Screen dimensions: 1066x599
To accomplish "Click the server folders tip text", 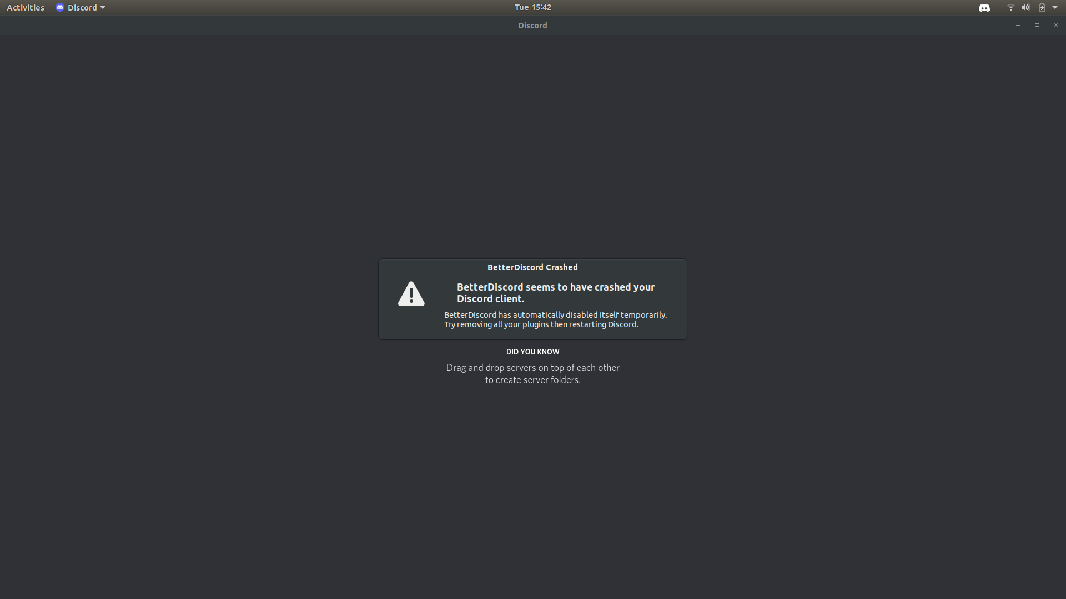I will pyautogui.click(x=532, y=373).
